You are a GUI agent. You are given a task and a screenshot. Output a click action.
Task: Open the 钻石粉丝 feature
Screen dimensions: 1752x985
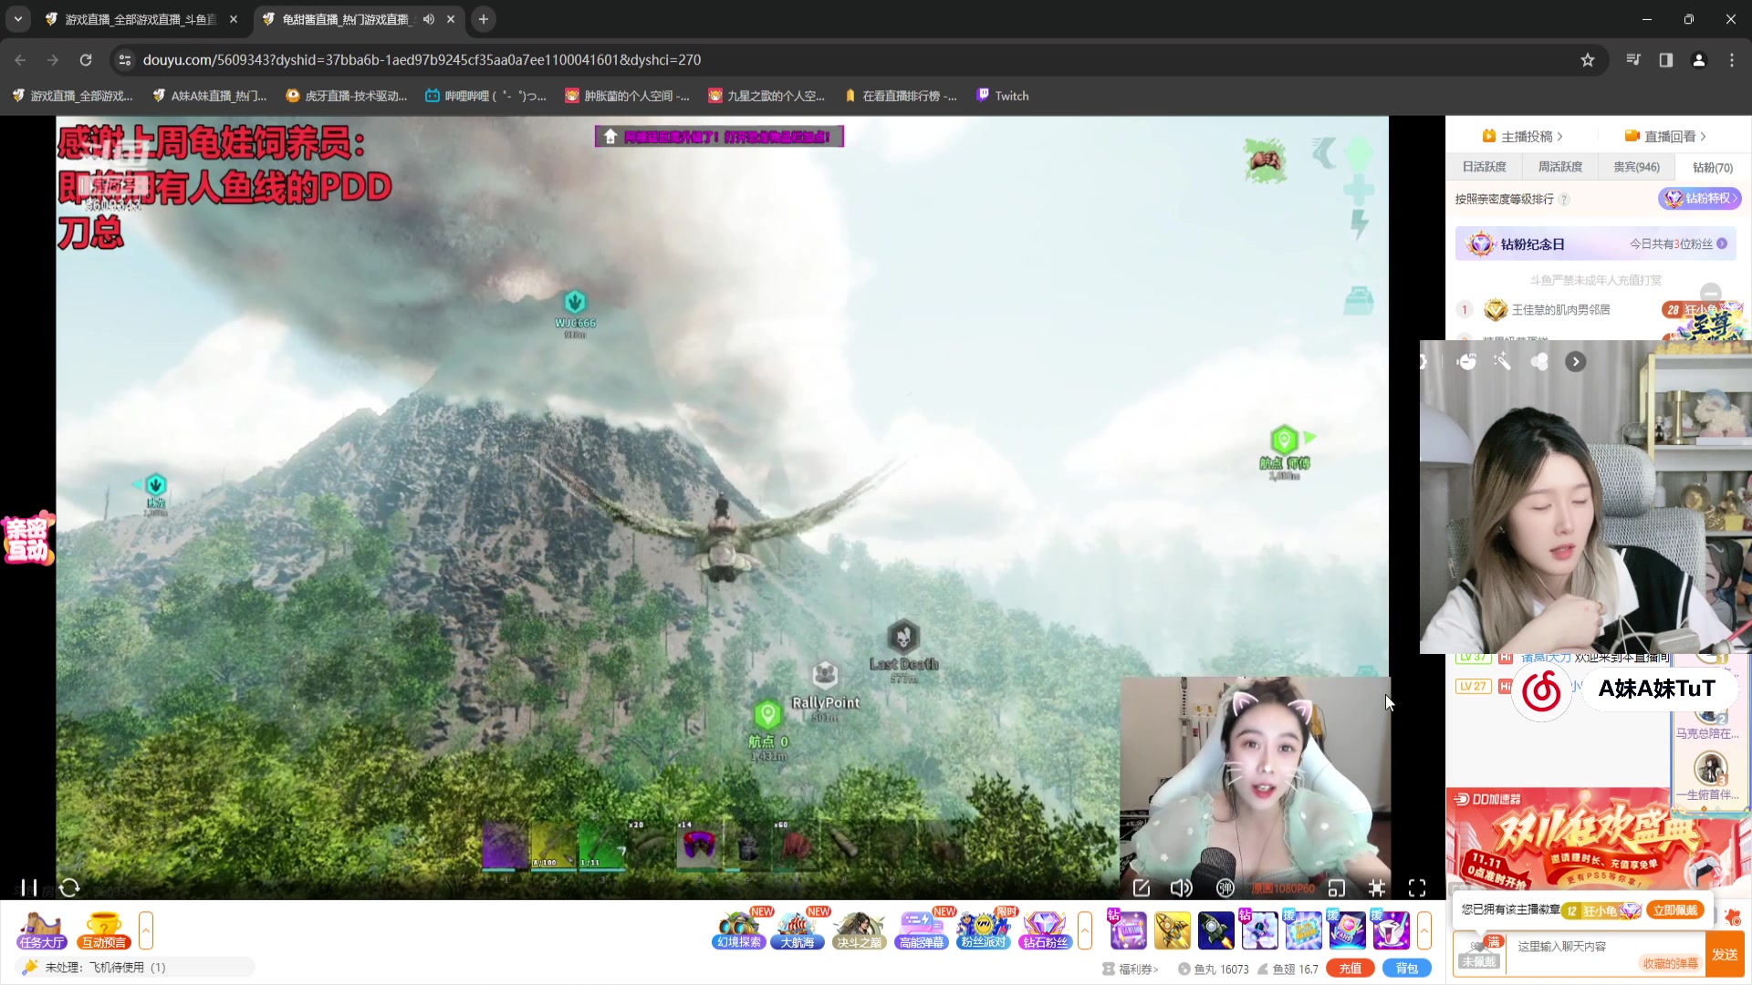tap(1045, 930)
